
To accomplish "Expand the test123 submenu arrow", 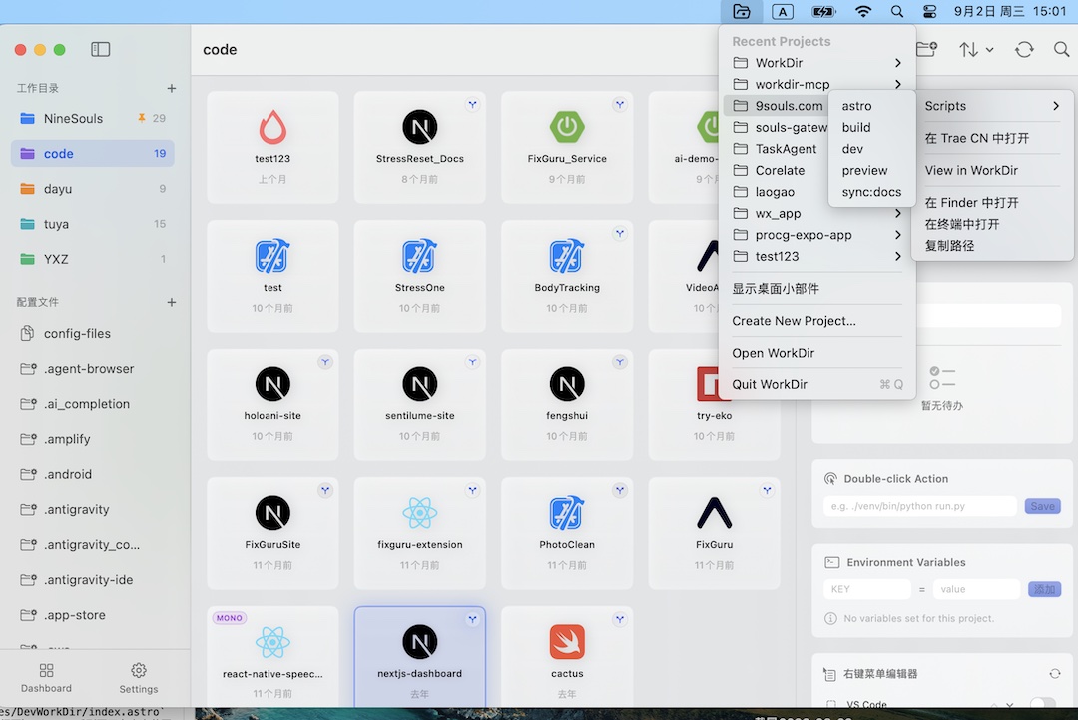I will coord(898,256).
